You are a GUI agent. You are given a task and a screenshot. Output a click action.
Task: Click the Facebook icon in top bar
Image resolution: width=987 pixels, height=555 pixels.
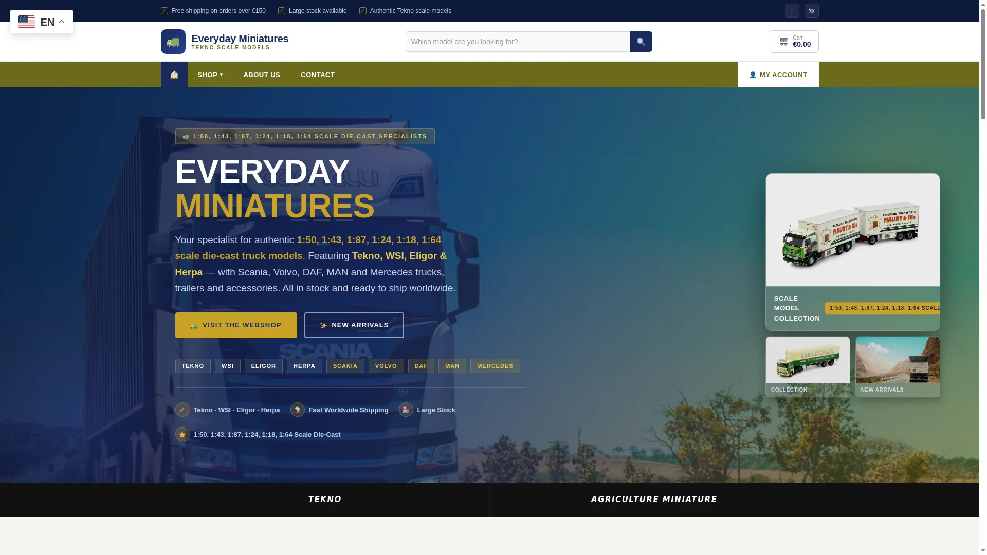tap(792, 11)
